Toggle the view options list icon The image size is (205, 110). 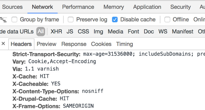click(x=3, y=20)
